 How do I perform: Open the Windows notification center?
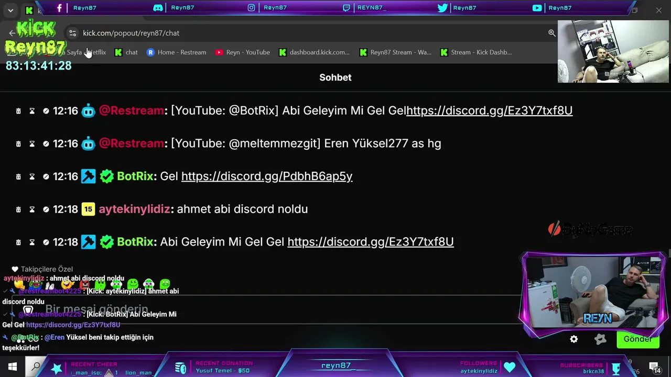tap(655, 367)
